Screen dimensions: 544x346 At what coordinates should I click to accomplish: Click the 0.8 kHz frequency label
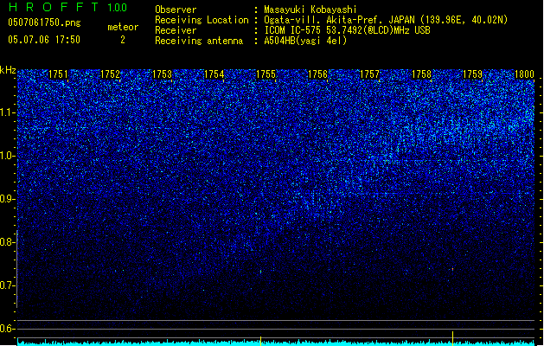[x=7, y=242]
